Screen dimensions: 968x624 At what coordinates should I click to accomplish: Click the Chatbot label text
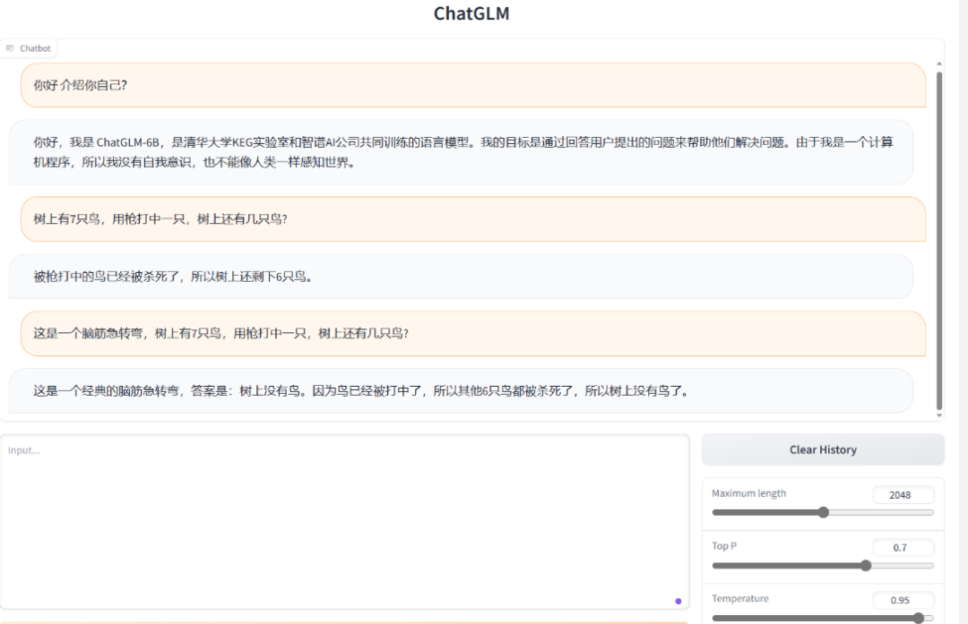[x=35, y=48]
